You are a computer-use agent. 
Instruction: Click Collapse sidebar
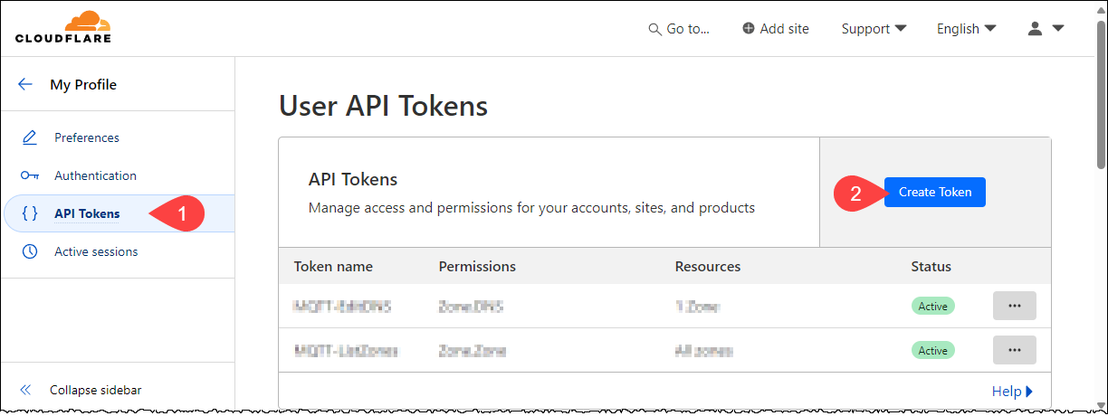pos(95,390)
